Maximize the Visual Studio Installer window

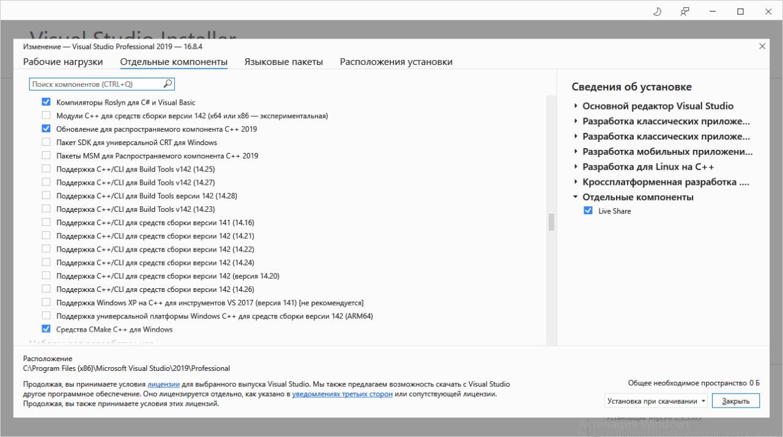(x=740, y=12)
